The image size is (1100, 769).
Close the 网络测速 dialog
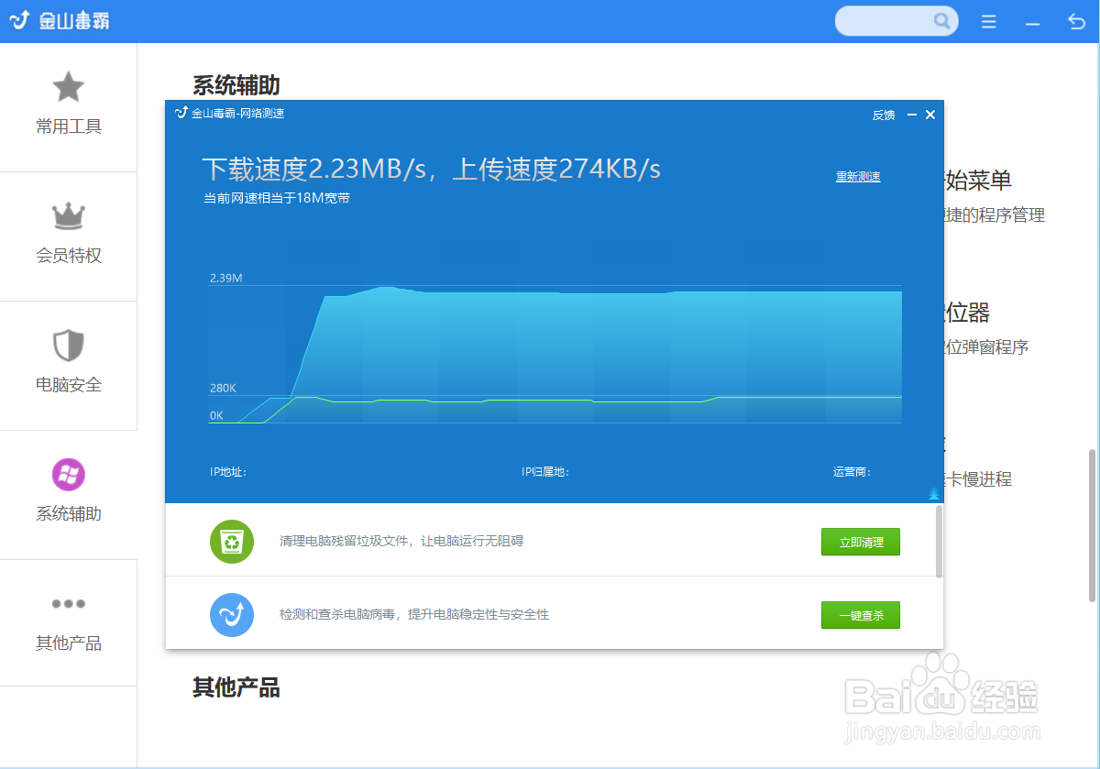point(930,115)
